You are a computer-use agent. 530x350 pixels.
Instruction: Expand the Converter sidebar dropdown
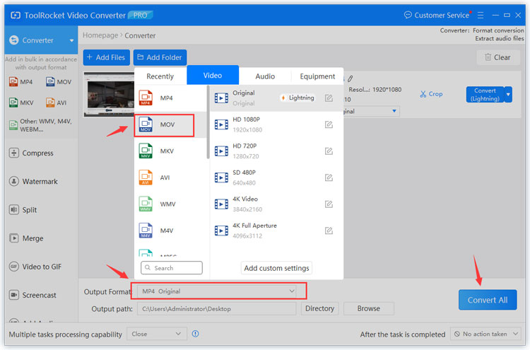[71, 40]
